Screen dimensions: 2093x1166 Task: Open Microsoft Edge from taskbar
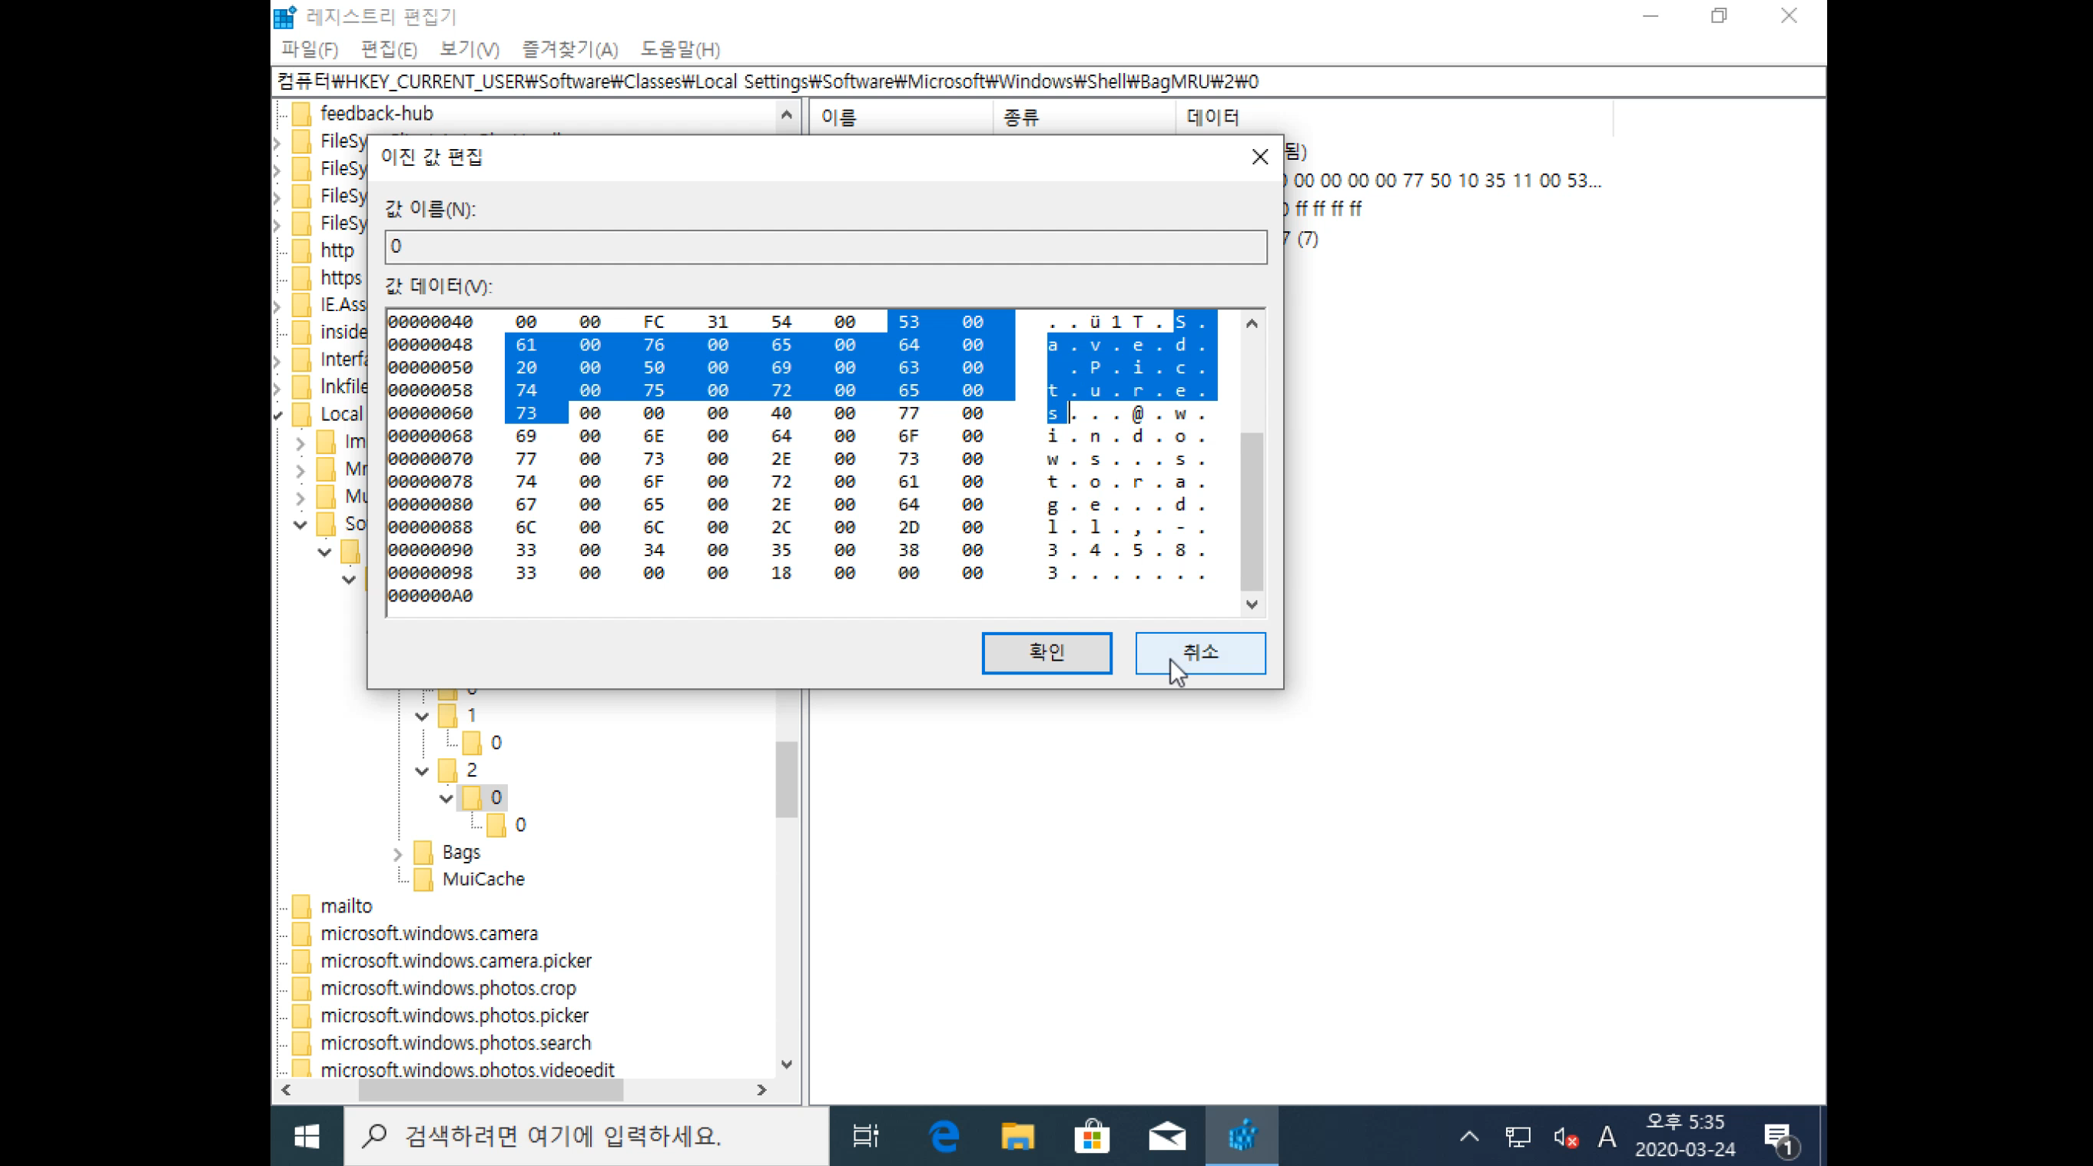944,1136
